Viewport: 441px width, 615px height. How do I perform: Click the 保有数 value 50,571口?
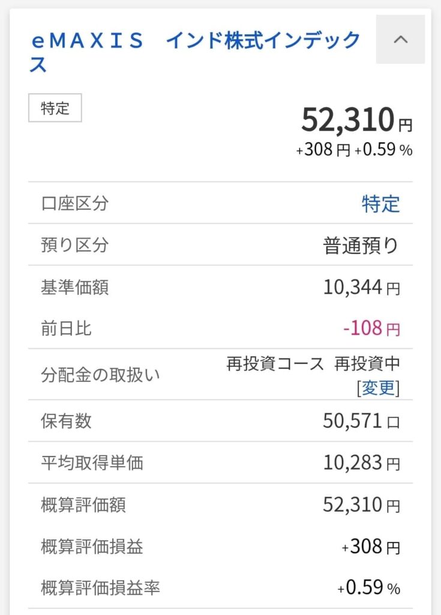pos(361,421)
